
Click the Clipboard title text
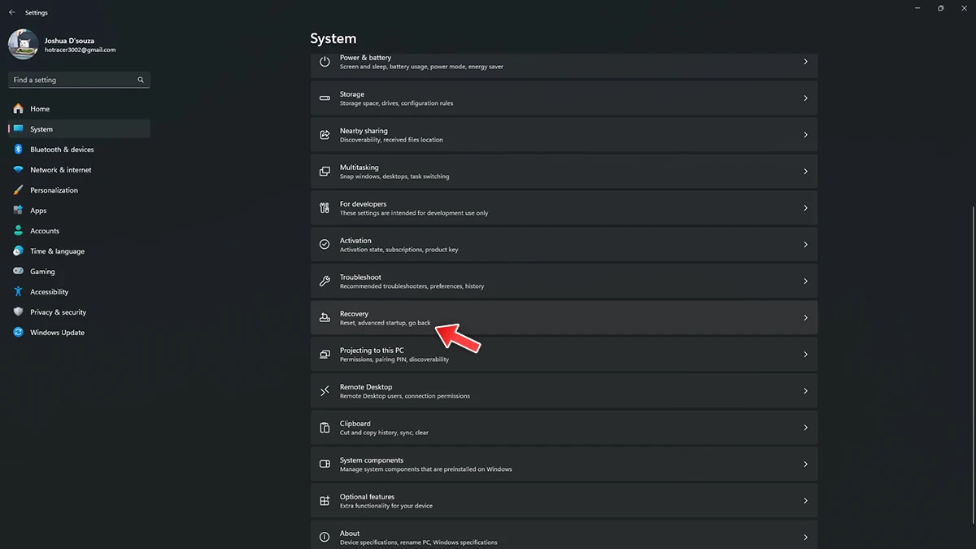tap(355, 423)
